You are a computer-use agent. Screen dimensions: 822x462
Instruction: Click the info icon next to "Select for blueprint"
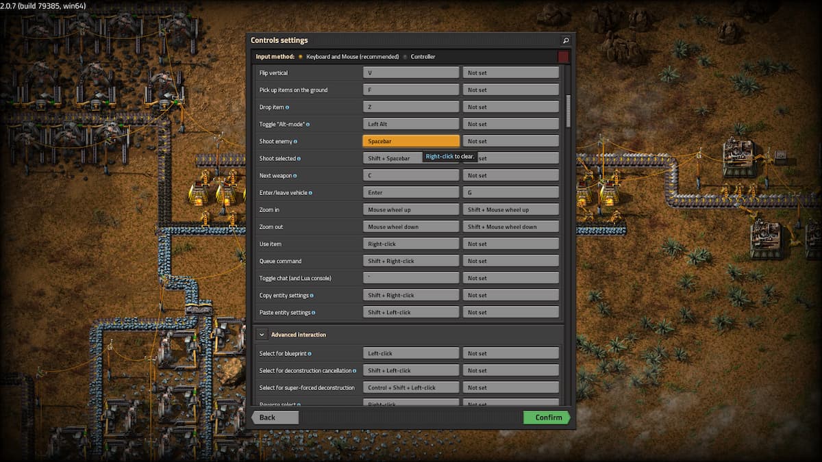pos(310,354)
